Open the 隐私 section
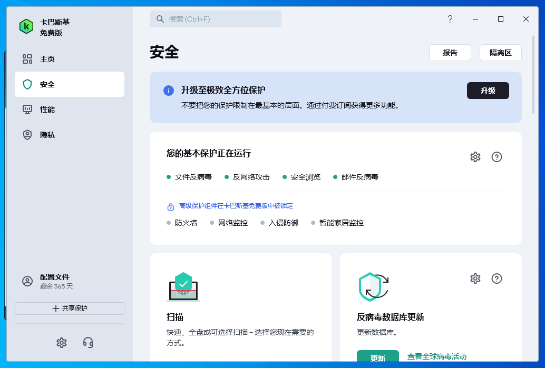Image resolution: width=545 pixels, height=368 pixels. 27,135
